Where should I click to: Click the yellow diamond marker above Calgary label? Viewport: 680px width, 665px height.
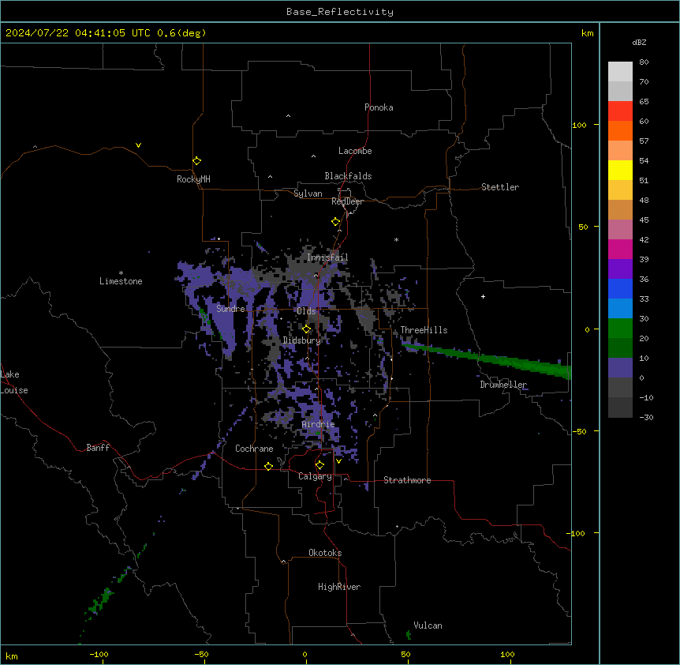pos(319,465)
